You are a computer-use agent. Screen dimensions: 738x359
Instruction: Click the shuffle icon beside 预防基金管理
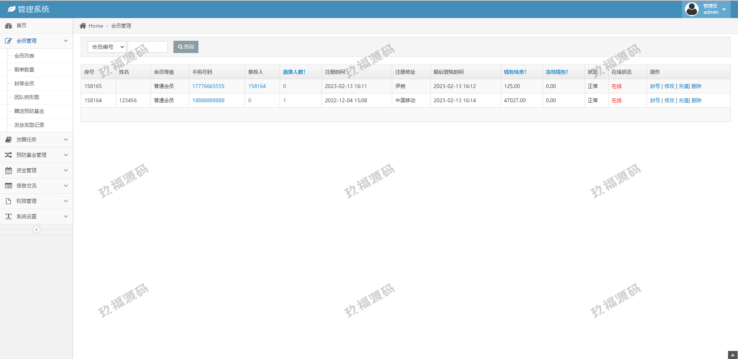coord(8,155)
